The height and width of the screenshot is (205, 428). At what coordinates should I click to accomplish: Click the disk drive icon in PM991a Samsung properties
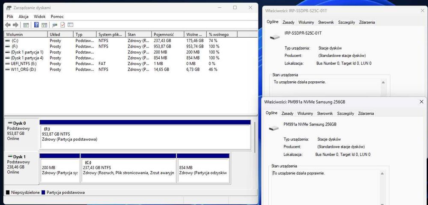click(x=274, y=128)
